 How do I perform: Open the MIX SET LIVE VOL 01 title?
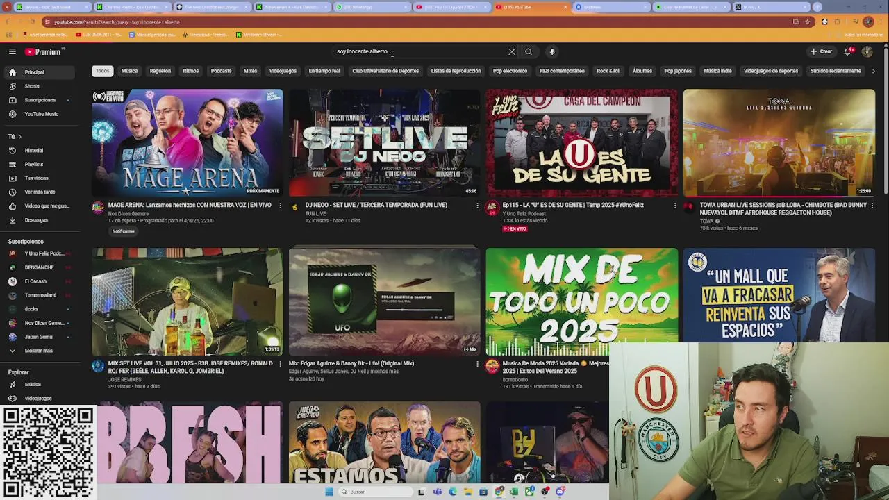coord(190,367)
